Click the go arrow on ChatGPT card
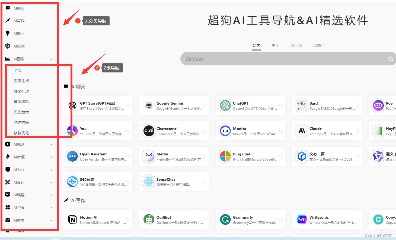The height and width of the screenshot is (240, 396). pyautogui.click(x=281, y=105)
